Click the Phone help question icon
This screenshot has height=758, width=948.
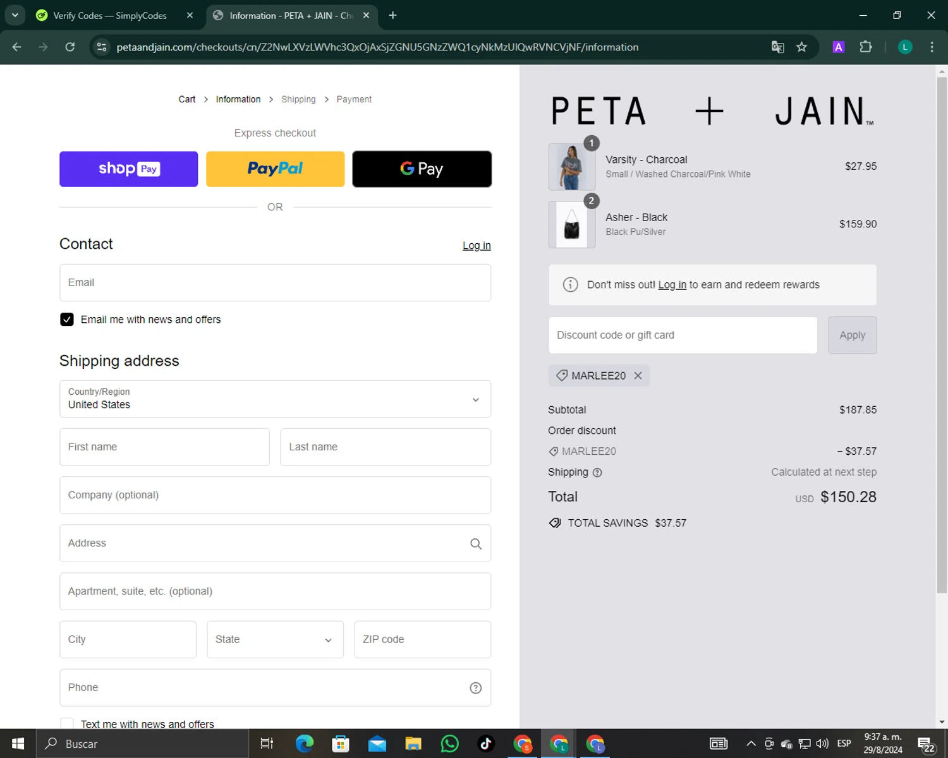pyautogui.click(x=476, y=688)
